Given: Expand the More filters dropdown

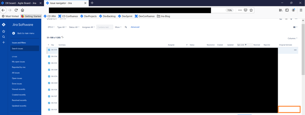Looking at the screenshot, I should [118, 27].
